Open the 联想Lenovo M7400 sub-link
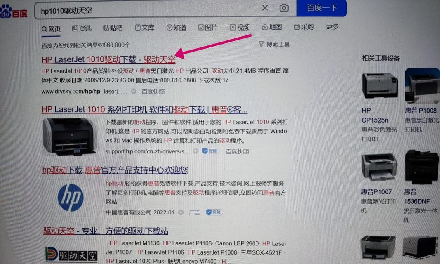Viewport: 440px width, 264px height. pos(192,261)
